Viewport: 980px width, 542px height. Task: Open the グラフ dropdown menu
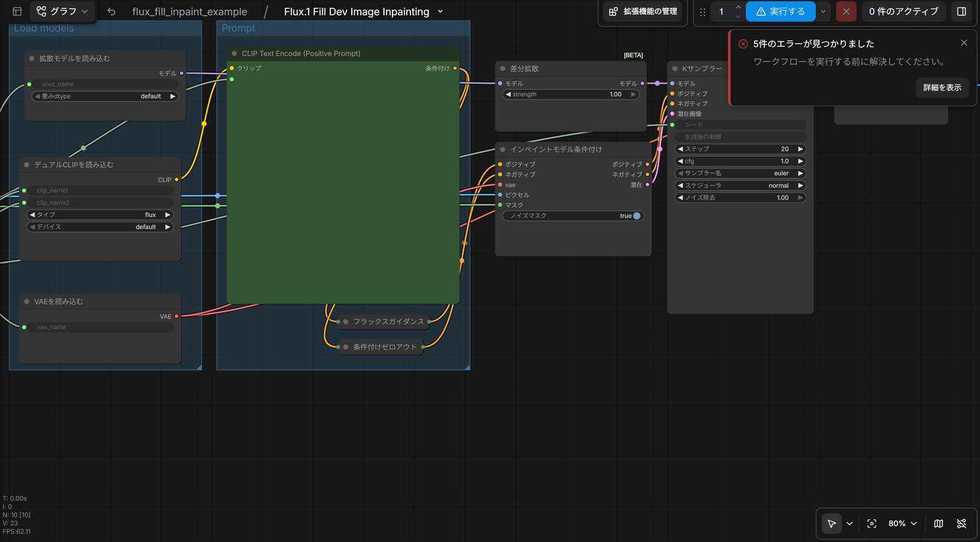[x=62, y=11]
